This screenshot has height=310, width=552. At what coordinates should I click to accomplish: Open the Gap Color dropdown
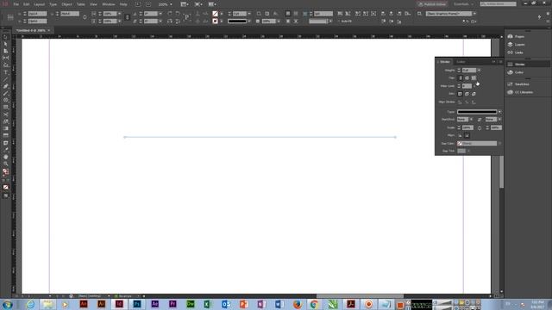tap(499, 144)
